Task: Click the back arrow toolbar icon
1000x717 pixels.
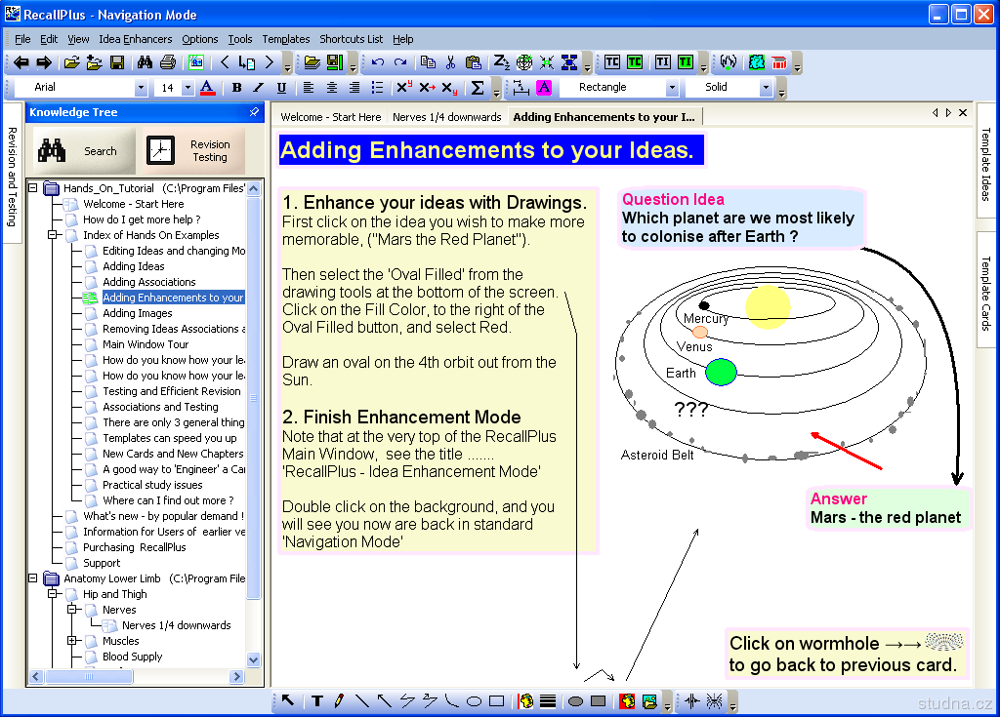Action: 21,62
